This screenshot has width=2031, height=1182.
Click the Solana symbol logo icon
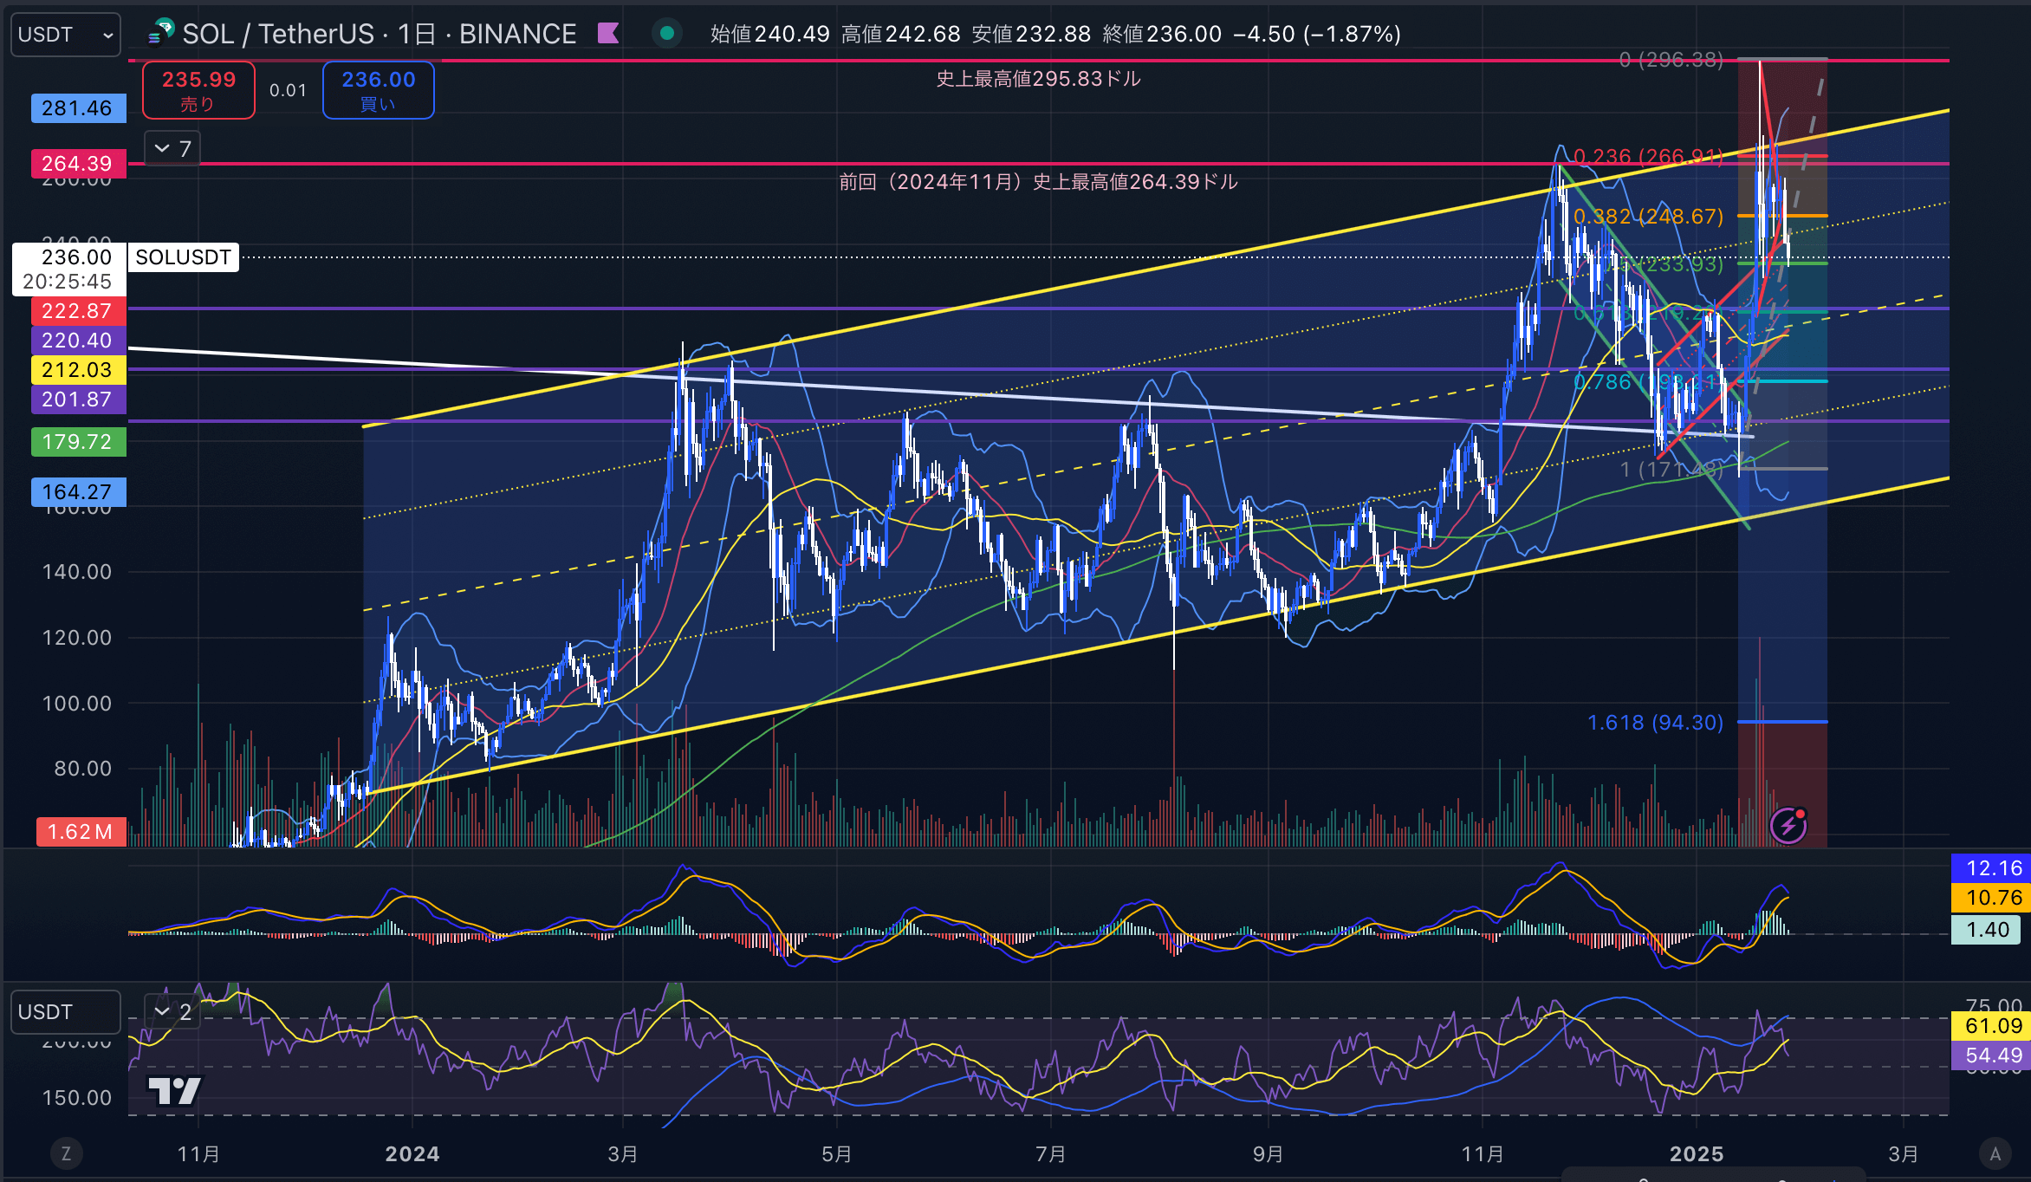[161, 33]
